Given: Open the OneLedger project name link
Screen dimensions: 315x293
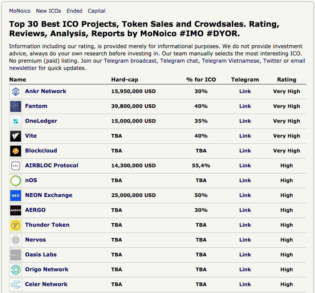Looking at the screenshot, I should coord(41,121).
